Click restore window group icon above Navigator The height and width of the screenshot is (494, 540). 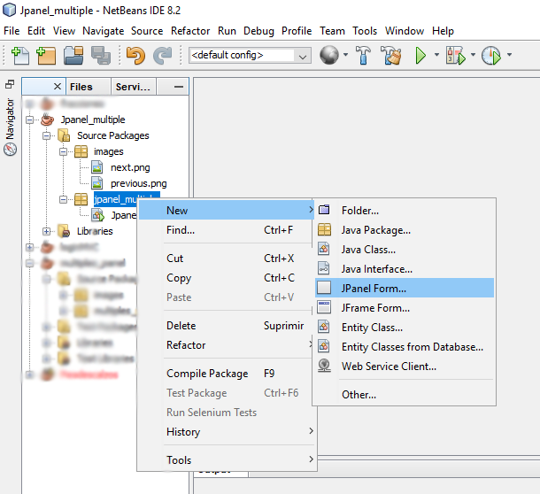point(10,84)
